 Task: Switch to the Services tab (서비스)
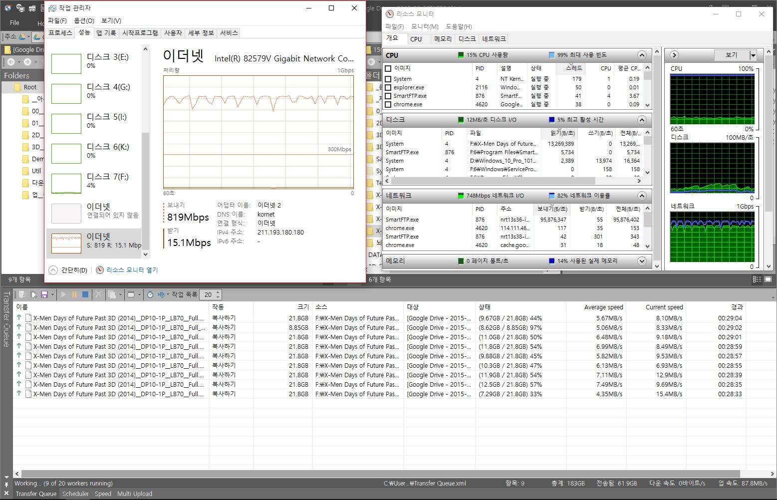pos(229,33)
